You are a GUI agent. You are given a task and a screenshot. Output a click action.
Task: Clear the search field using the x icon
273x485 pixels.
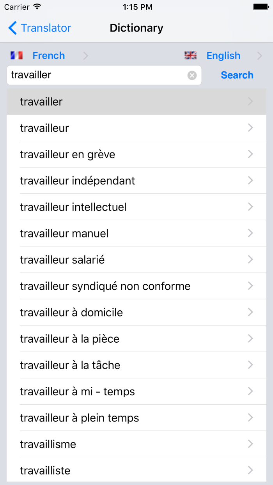[x=191, y=75]
